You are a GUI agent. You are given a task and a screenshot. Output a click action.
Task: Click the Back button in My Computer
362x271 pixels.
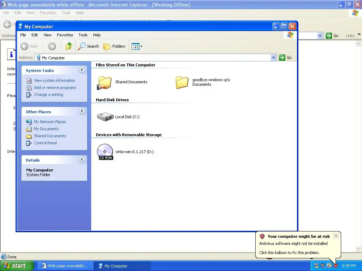click(29, 46)
